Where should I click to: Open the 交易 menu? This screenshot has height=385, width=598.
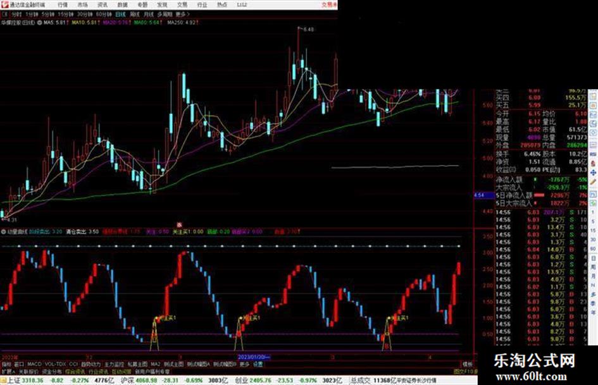pos(182,5)
